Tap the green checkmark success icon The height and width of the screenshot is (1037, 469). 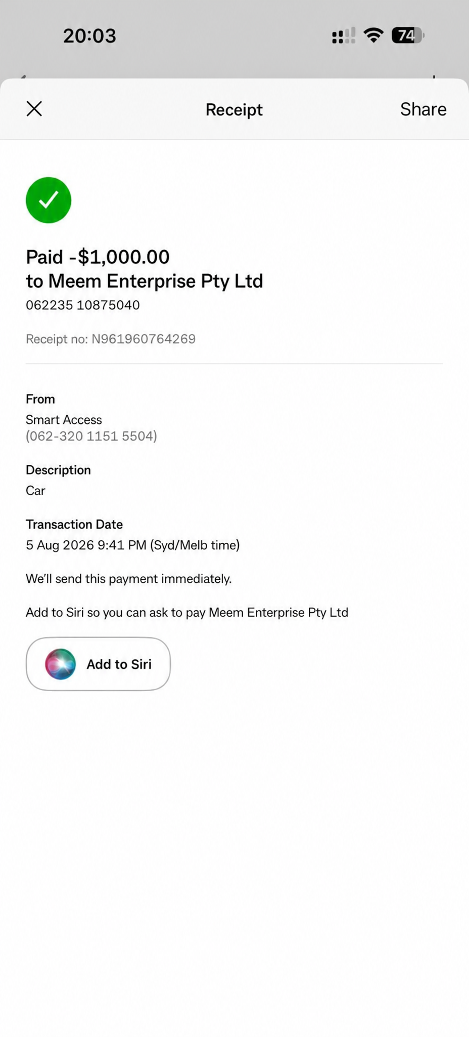pos(49,200)
